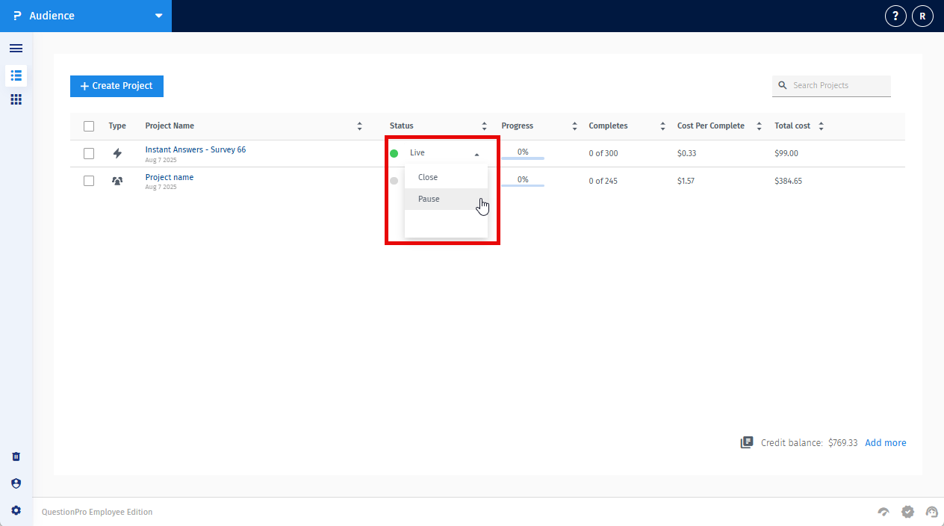Click the headset support icon in footer

(931, 512)
